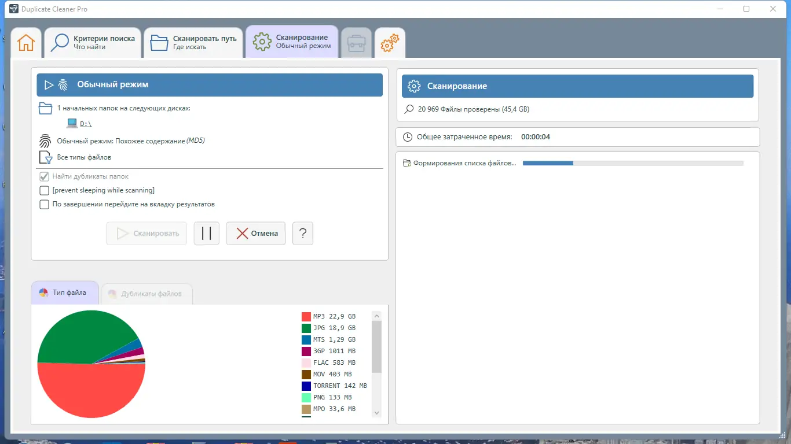The image size is (791, 444).
Task: Click the fingerprint icon in the blue Обычный режим header
Action: [63, 85]
